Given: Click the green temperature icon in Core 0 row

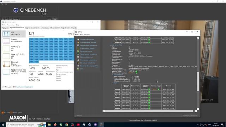Looking at the screenshot, I should [x=159, y=89].
